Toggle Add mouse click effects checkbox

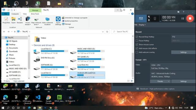pos(137,48)
